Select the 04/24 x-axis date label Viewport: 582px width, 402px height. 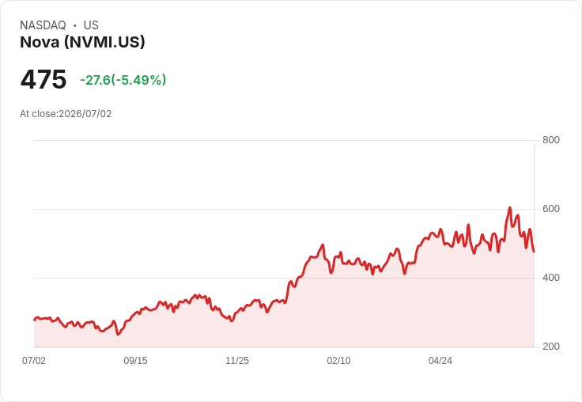tap(440, 360)
